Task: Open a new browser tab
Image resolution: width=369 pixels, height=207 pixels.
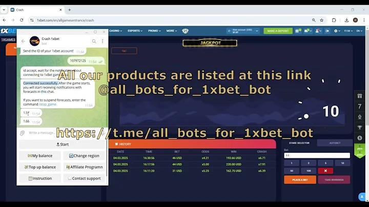Action: [x=69, y=10]
